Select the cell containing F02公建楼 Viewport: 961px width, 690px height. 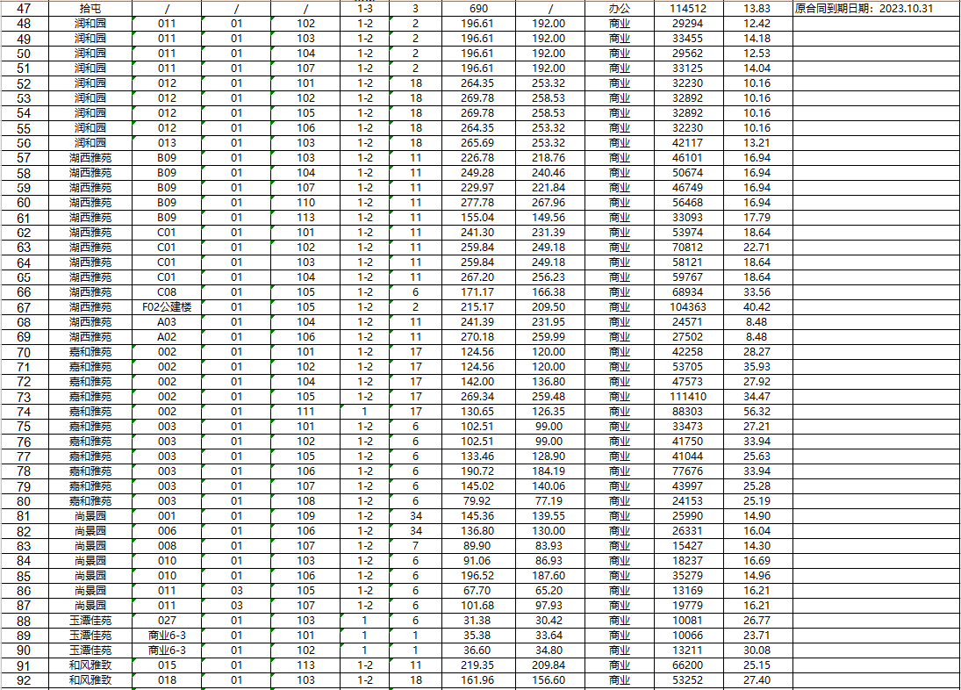[x=167, y=307]
